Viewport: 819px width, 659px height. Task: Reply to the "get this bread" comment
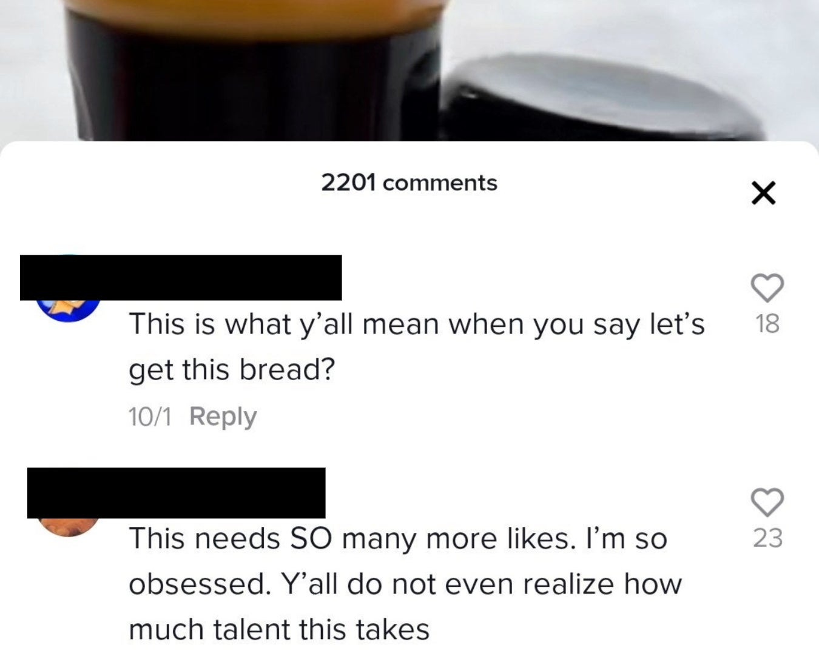[223, 416]
